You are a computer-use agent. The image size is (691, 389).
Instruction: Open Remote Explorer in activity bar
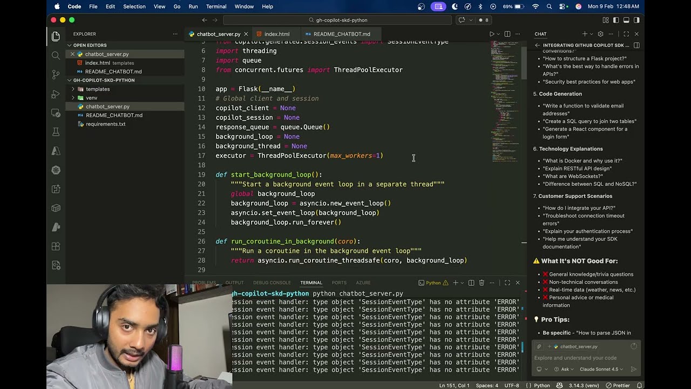pyautogui.click(x=56, y=113)
